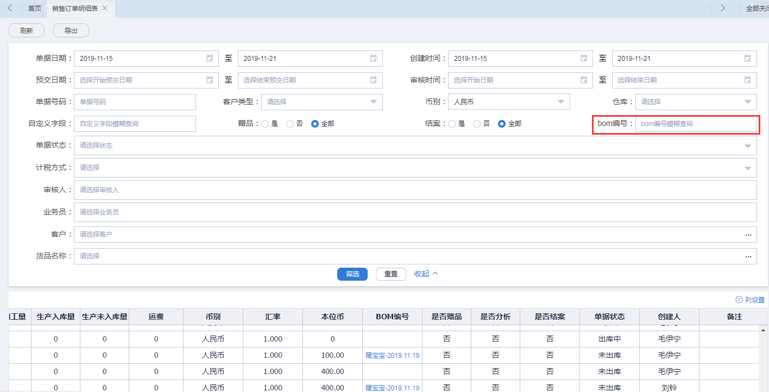769x392 pixels.
Task: Focus the 单据号码 input field
Action: tap(135, 102)
